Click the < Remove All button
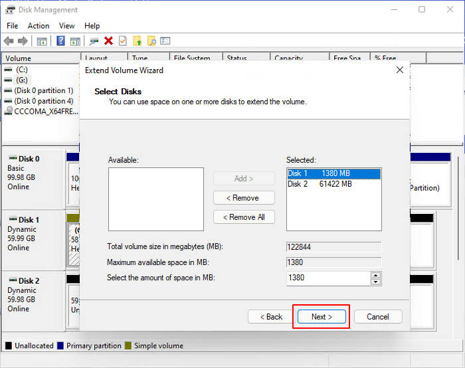The height and width of the screenshot is (368, 465). coord(244,217)
